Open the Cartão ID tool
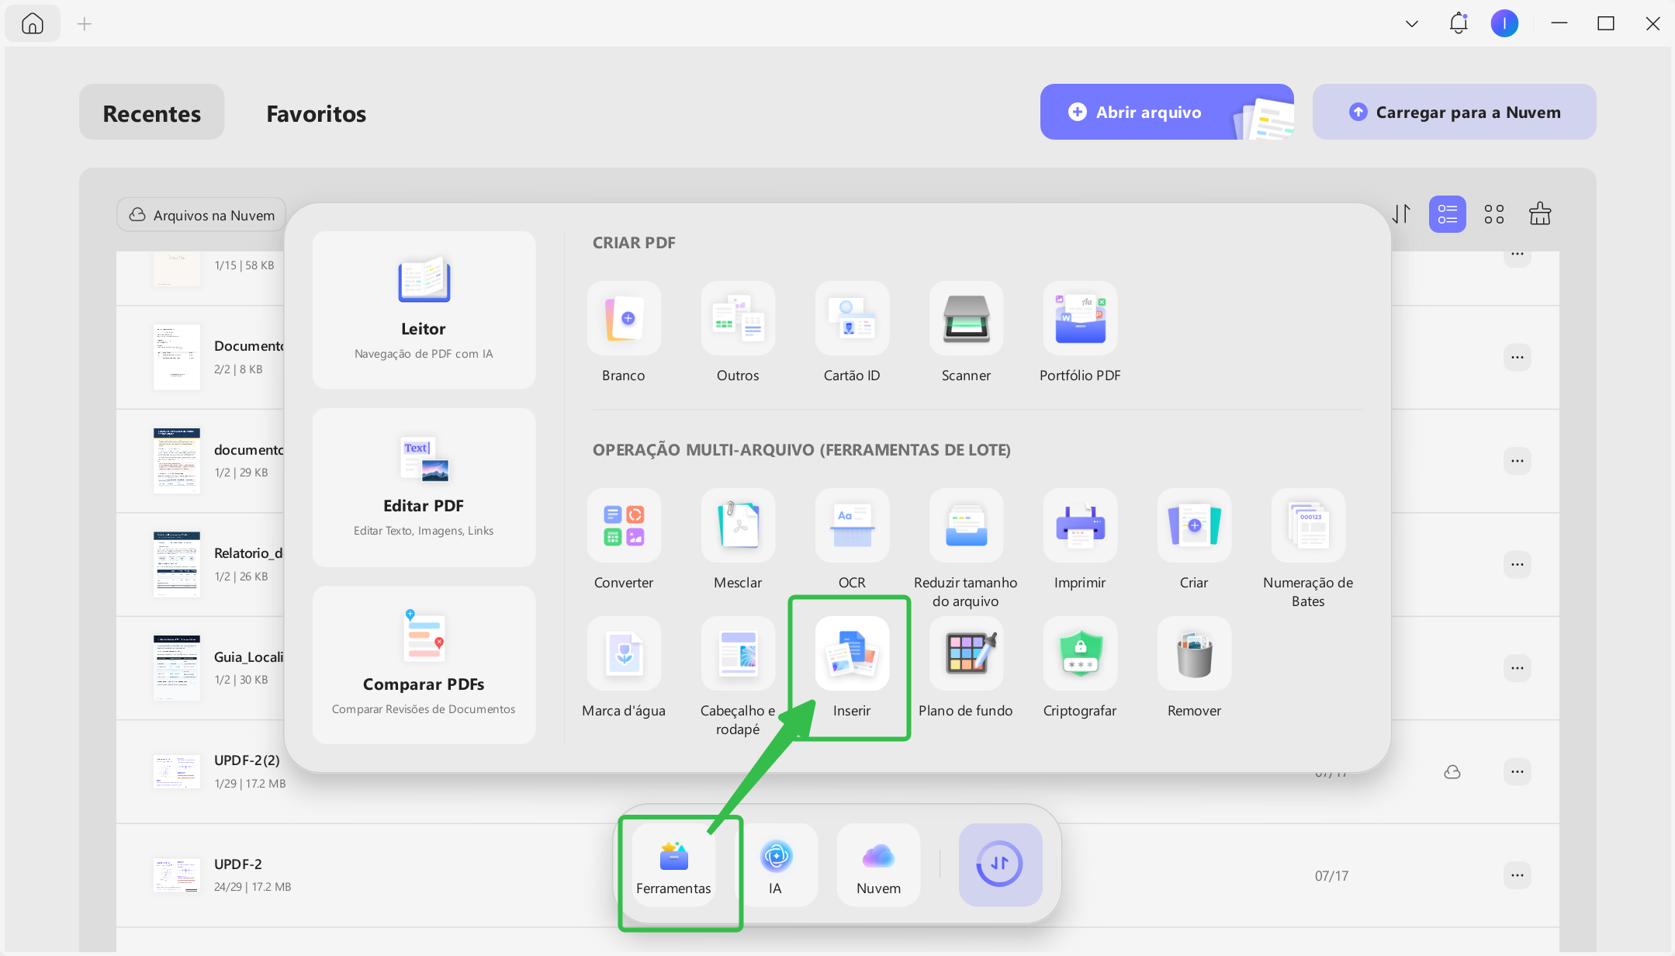The height and width of the screenshot is (956, 1675). click(x=852, y=318)
